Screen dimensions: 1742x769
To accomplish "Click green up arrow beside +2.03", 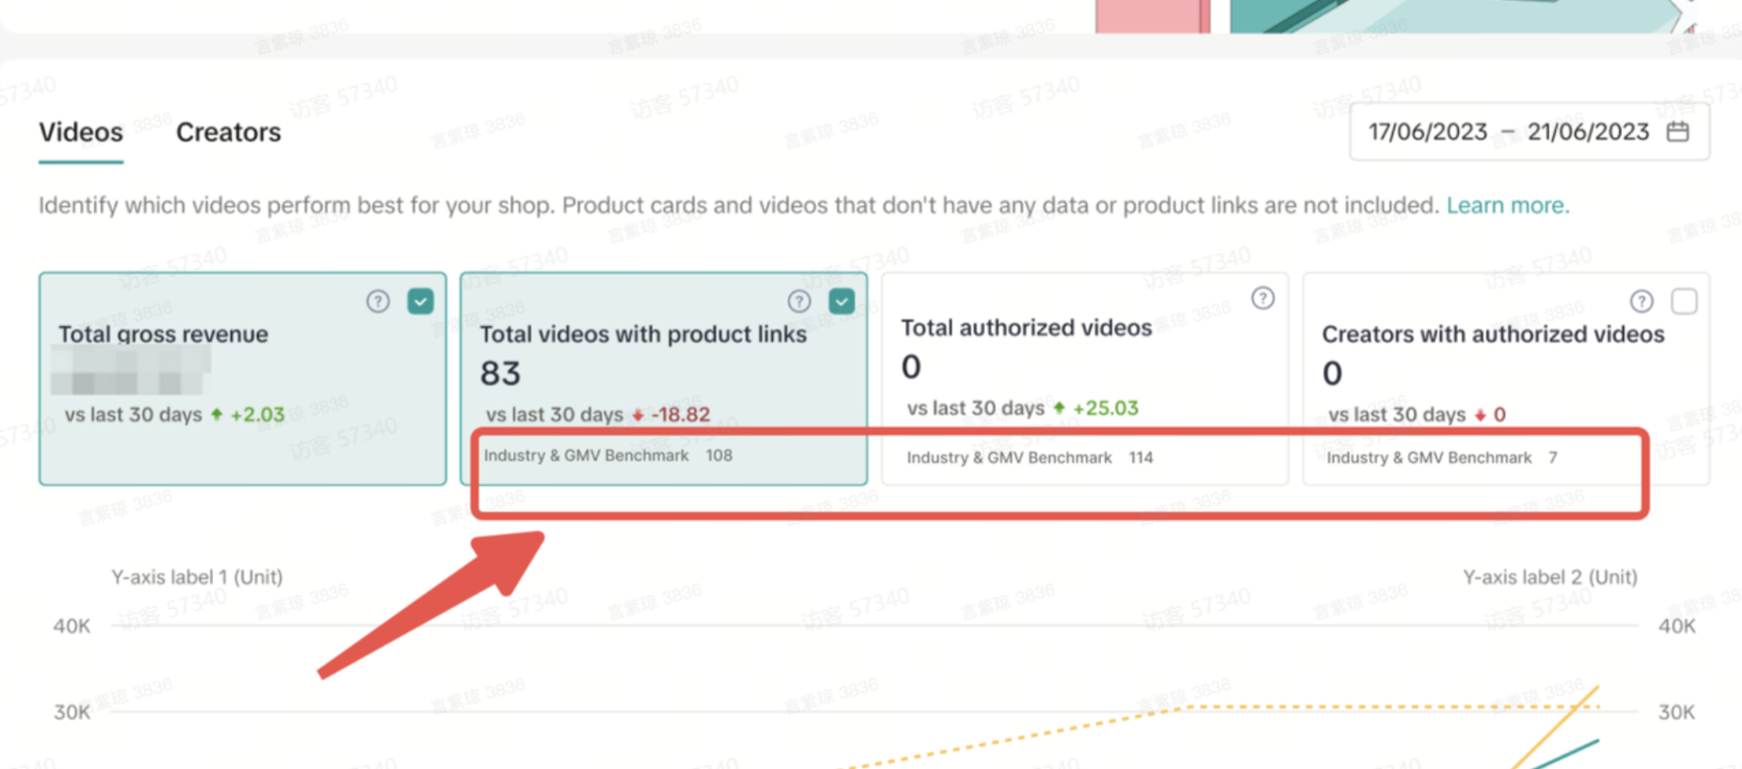I will point(217,414).
